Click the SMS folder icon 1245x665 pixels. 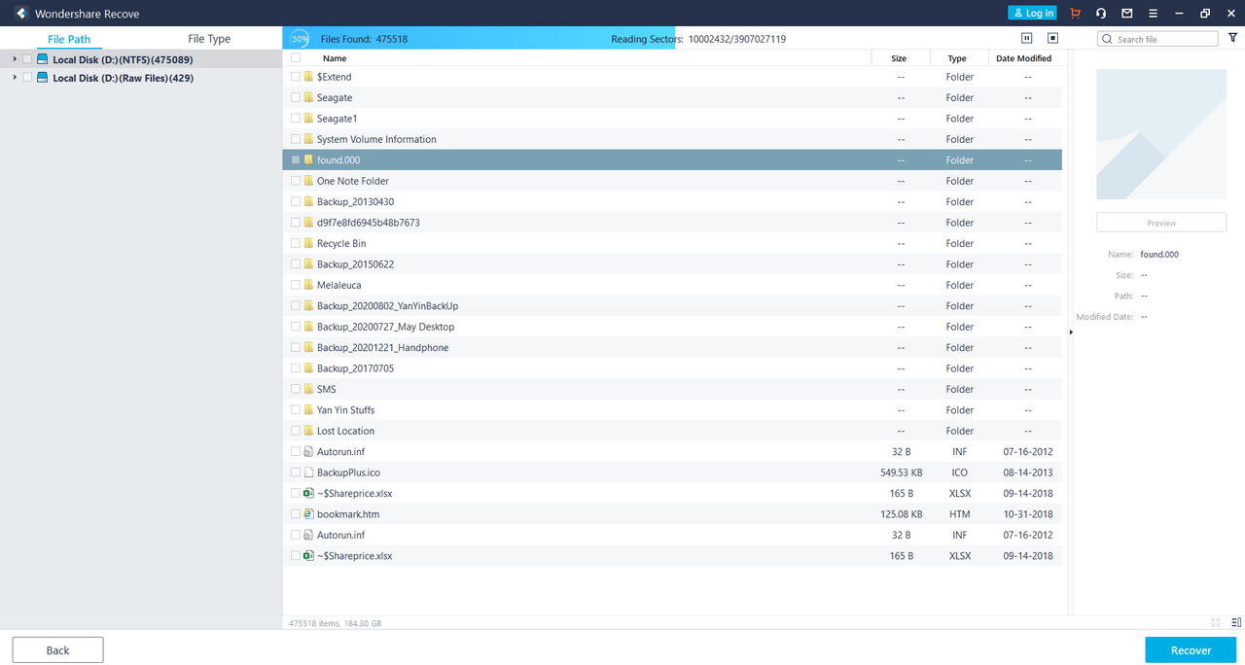click(308, 389)
